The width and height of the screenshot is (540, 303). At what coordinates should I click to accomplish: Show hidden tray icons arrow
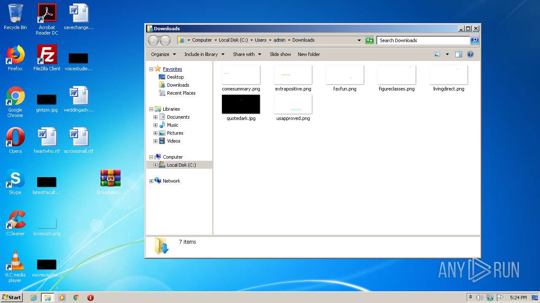(471, 298)
